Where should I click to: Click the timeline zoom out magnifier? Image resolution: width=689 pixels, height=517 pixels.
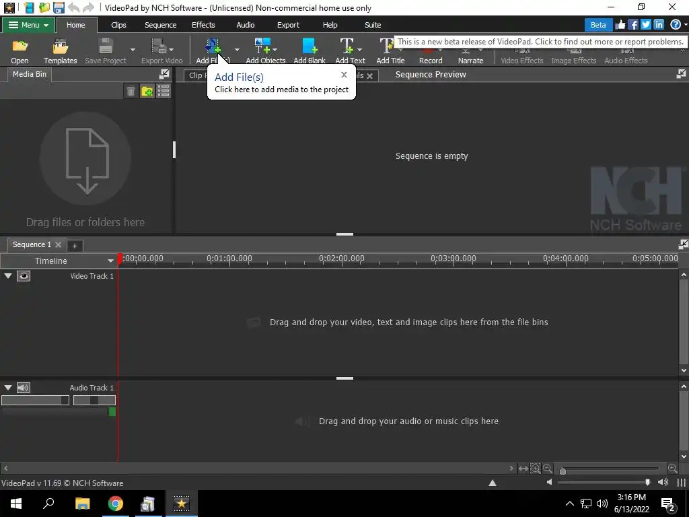coord(548,469)
